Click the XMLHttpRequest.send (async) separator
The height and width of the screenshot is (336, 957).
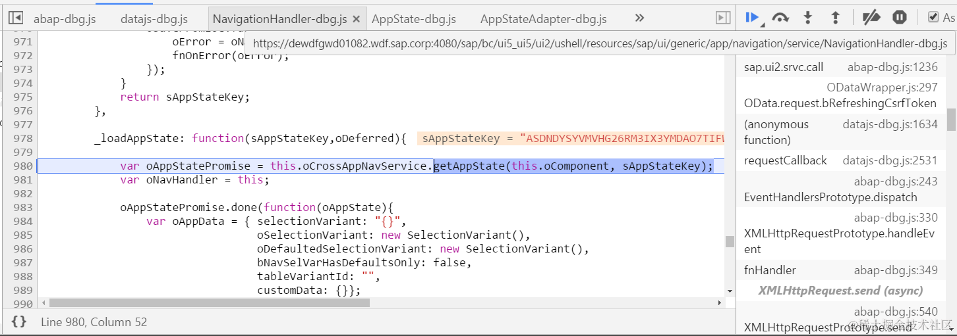pos(840,291)
